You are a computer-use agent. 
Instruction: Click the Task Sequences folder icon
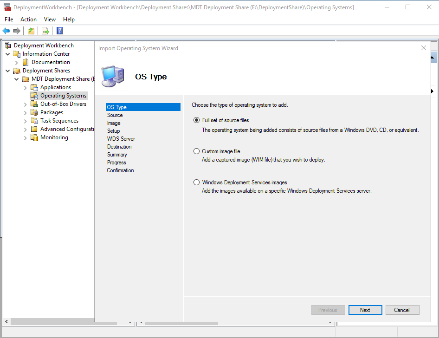point(34,121)
